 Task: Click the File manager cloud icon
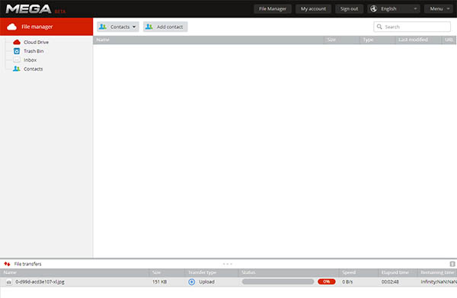11,27
